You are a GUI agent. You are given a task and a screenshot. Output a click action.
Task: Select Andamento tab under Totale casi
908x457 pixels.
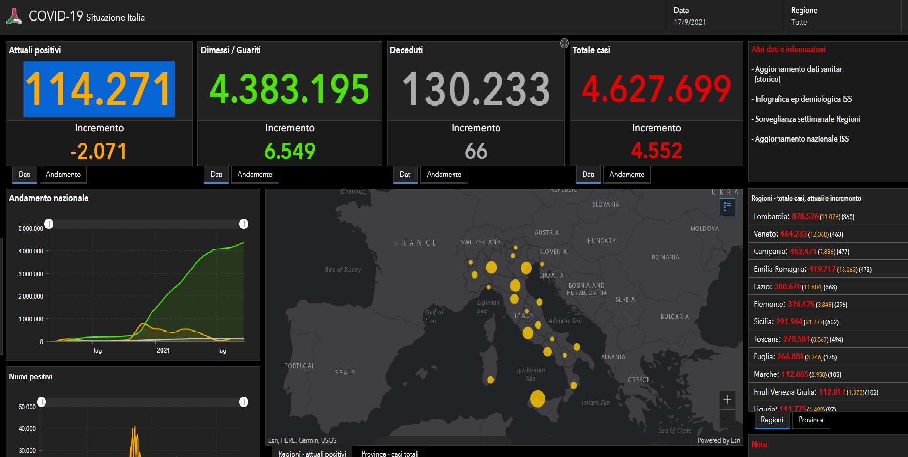tap(627, 175)
